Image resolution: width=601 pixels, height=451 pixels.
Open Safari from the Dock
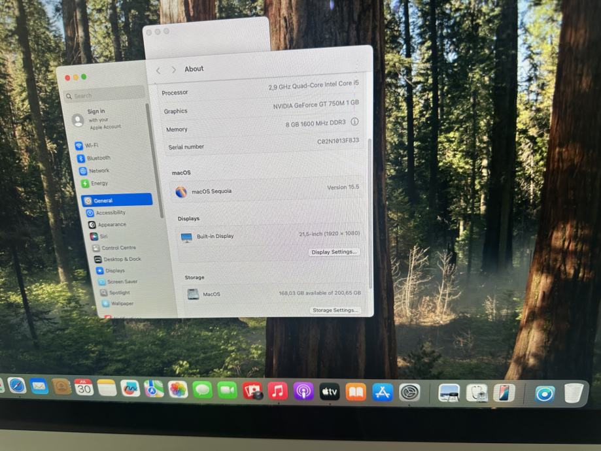(x=17, y=386)
